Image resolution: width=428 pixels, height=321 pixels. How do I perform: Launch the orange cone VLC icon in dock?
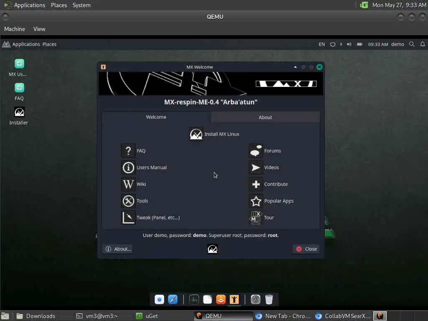[221, 299]
